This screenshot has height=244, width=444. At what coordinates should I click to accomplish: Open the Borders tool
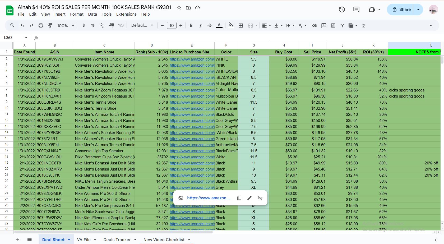(241, 26)
